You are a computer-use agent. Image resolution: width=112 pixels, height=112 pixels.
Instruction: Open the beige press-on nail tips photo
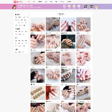click(38, 93)
